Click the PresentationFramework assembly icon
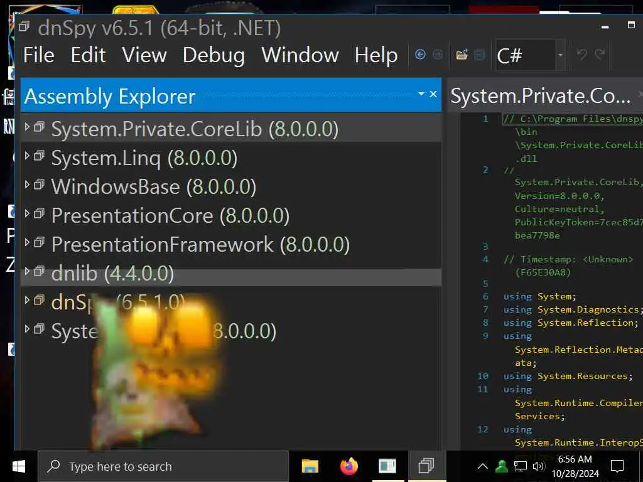Viewport: 643px width, 482px height. pos(39,242)
